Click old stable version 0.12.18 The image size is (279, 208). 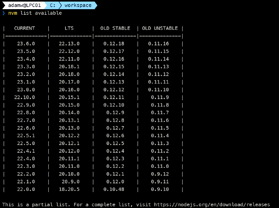click(114, 44)
